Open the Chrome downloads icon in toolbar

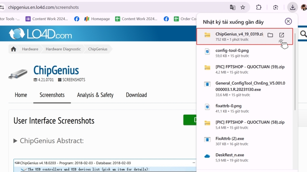[292, 7]
